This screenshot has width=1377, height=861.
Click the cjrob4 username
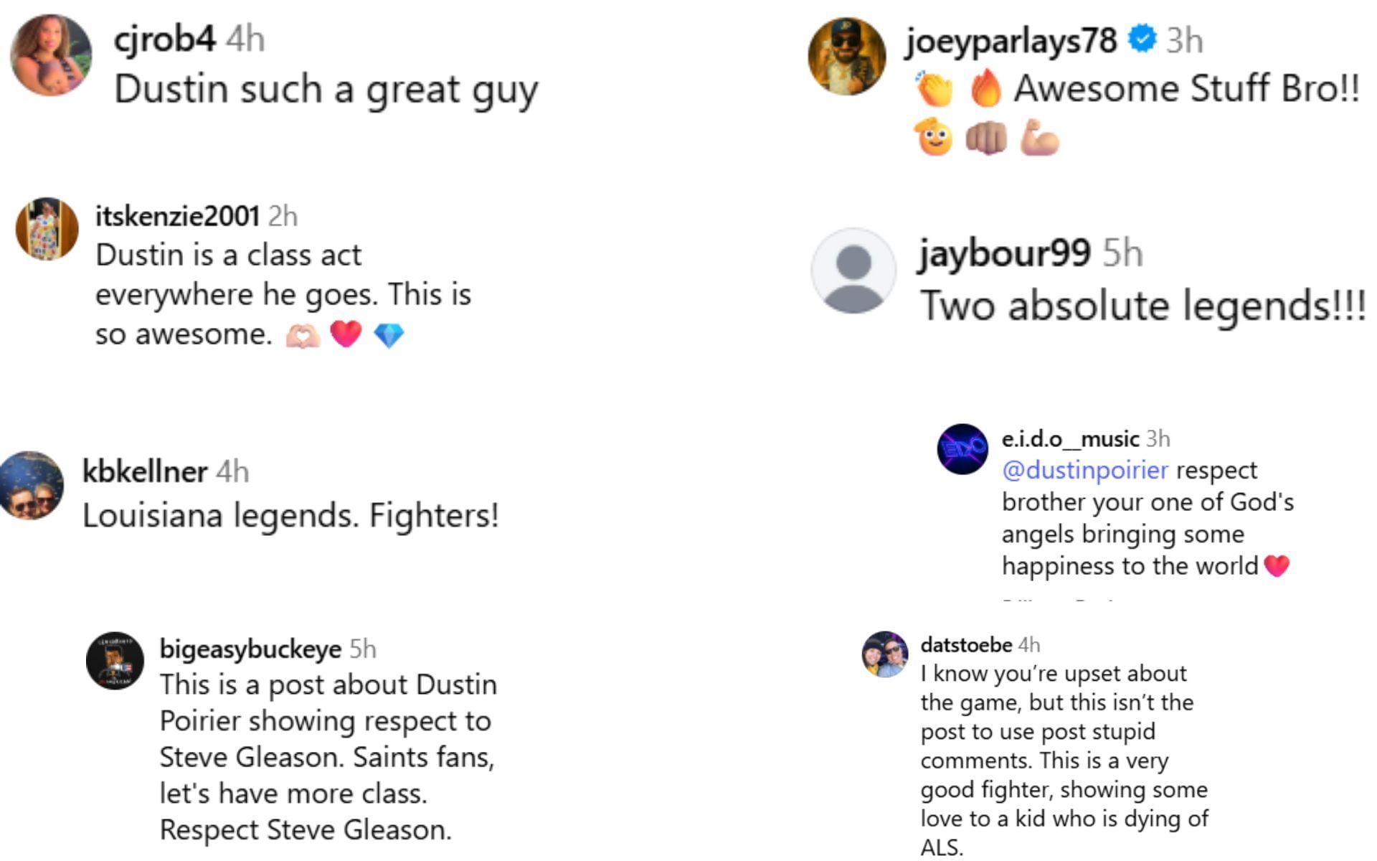[x=164, y=38]
